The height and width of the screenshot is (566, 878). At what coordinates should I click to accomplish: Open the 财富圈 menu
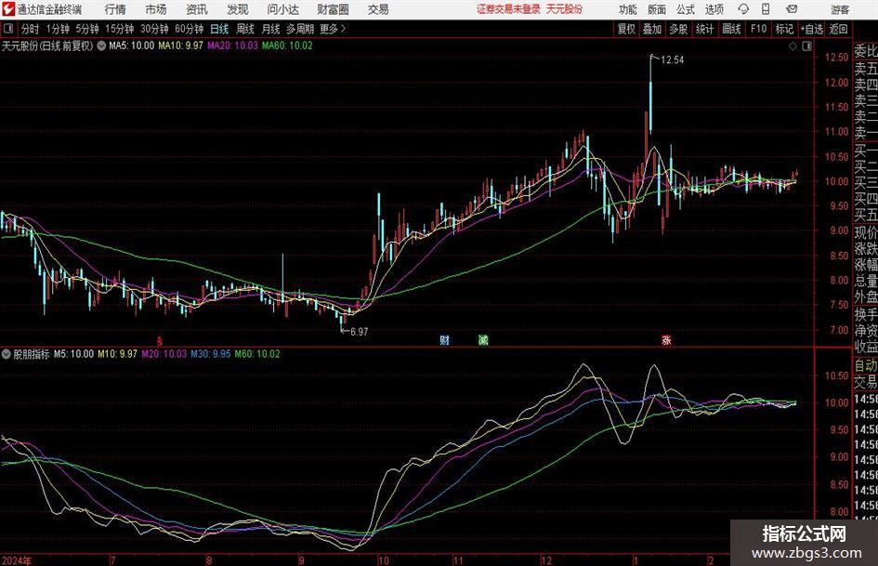(x=333, y=9)
